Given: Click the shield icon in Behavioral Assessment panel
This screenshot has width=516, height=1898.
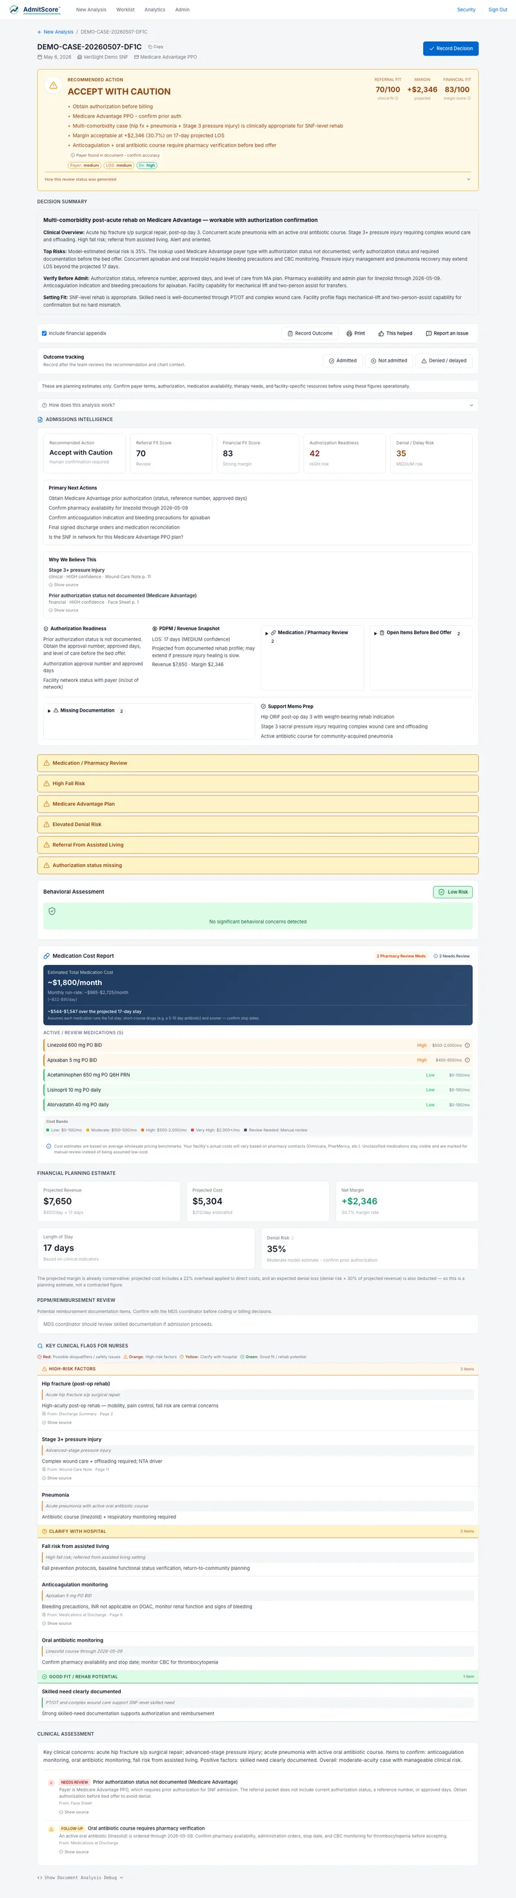Looking at the screenshot, I should point(52,911).
